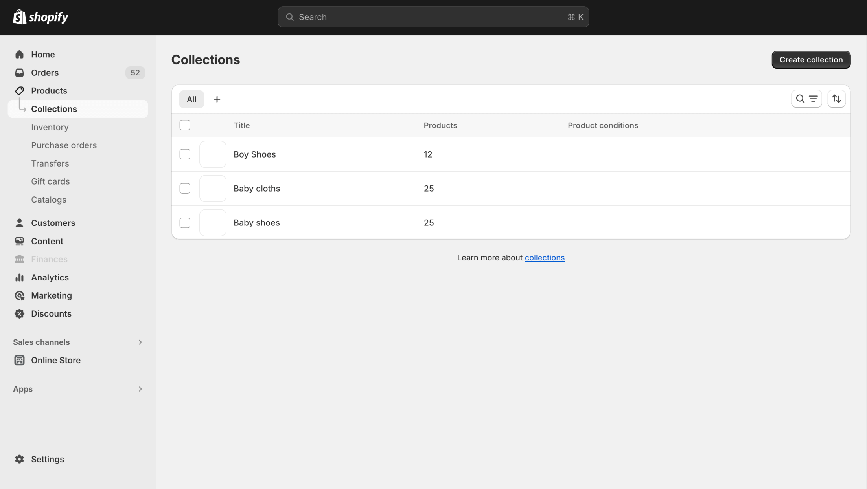The image size is (867, 489).
Task: Click the sort arrows icon button
Action: point(836,99)
